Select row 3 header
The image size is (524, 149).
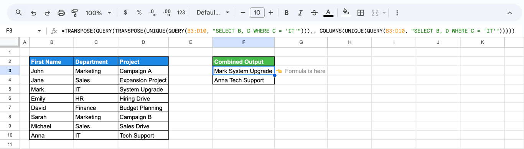pyautogui.click(x=10, y=71)
